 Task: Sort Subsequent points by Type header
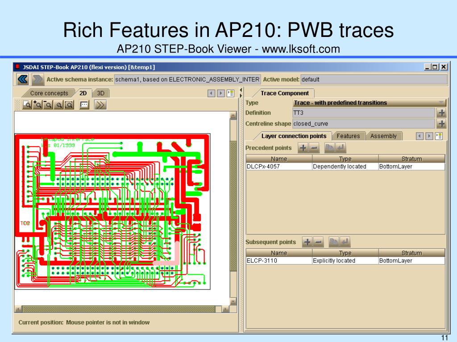(x=345, y=253)
